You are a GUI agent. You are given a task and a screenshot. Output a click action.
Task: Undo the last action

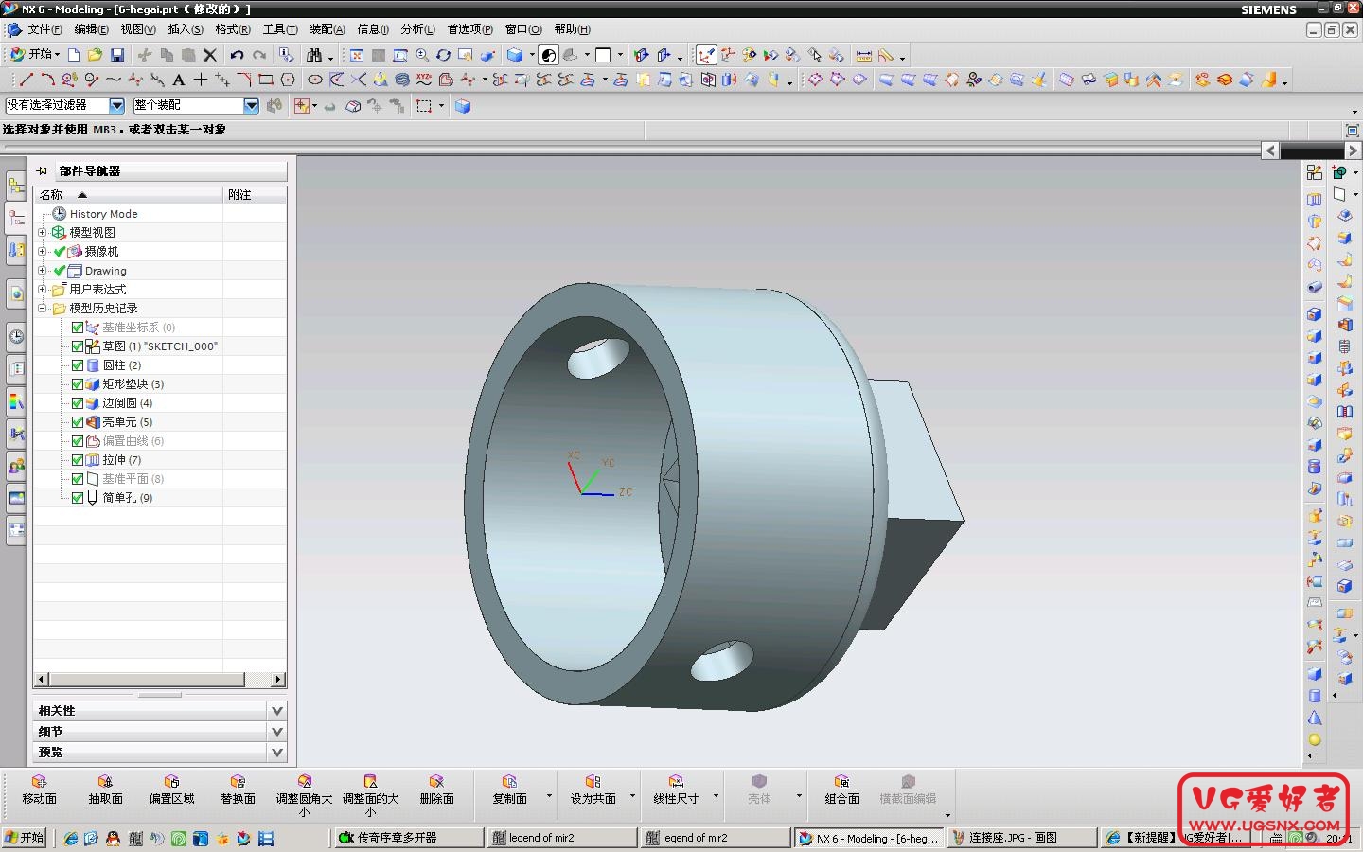[237, 55]
